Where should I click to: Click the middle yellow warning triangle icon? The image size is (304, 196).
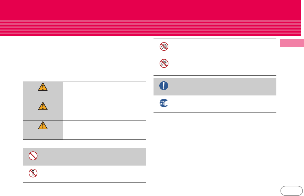43,107
